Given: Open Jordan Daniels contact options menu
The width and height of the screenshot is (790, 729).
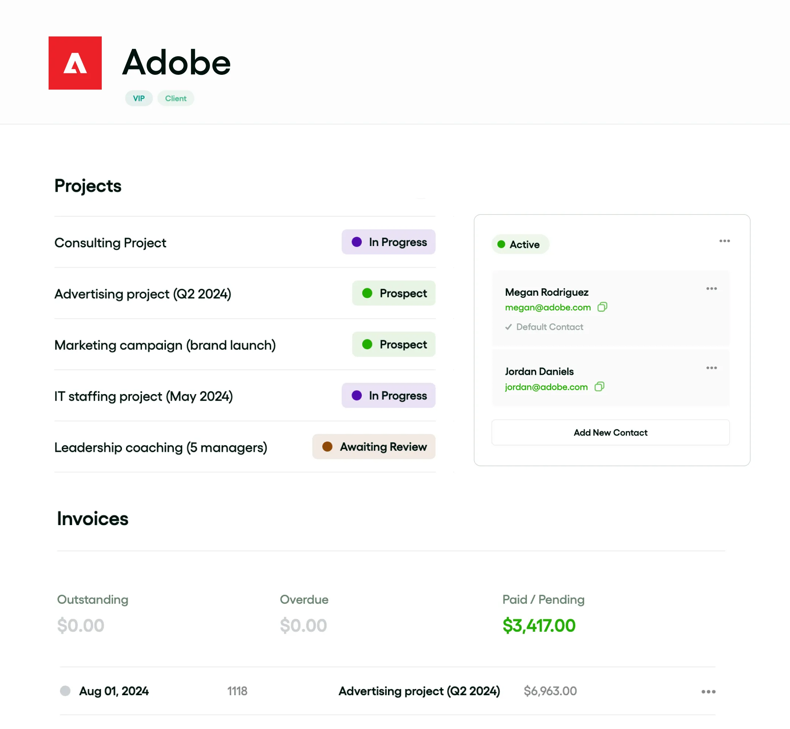Looking at the screenshot, I should pyautogui.click(x=711, y=368).
